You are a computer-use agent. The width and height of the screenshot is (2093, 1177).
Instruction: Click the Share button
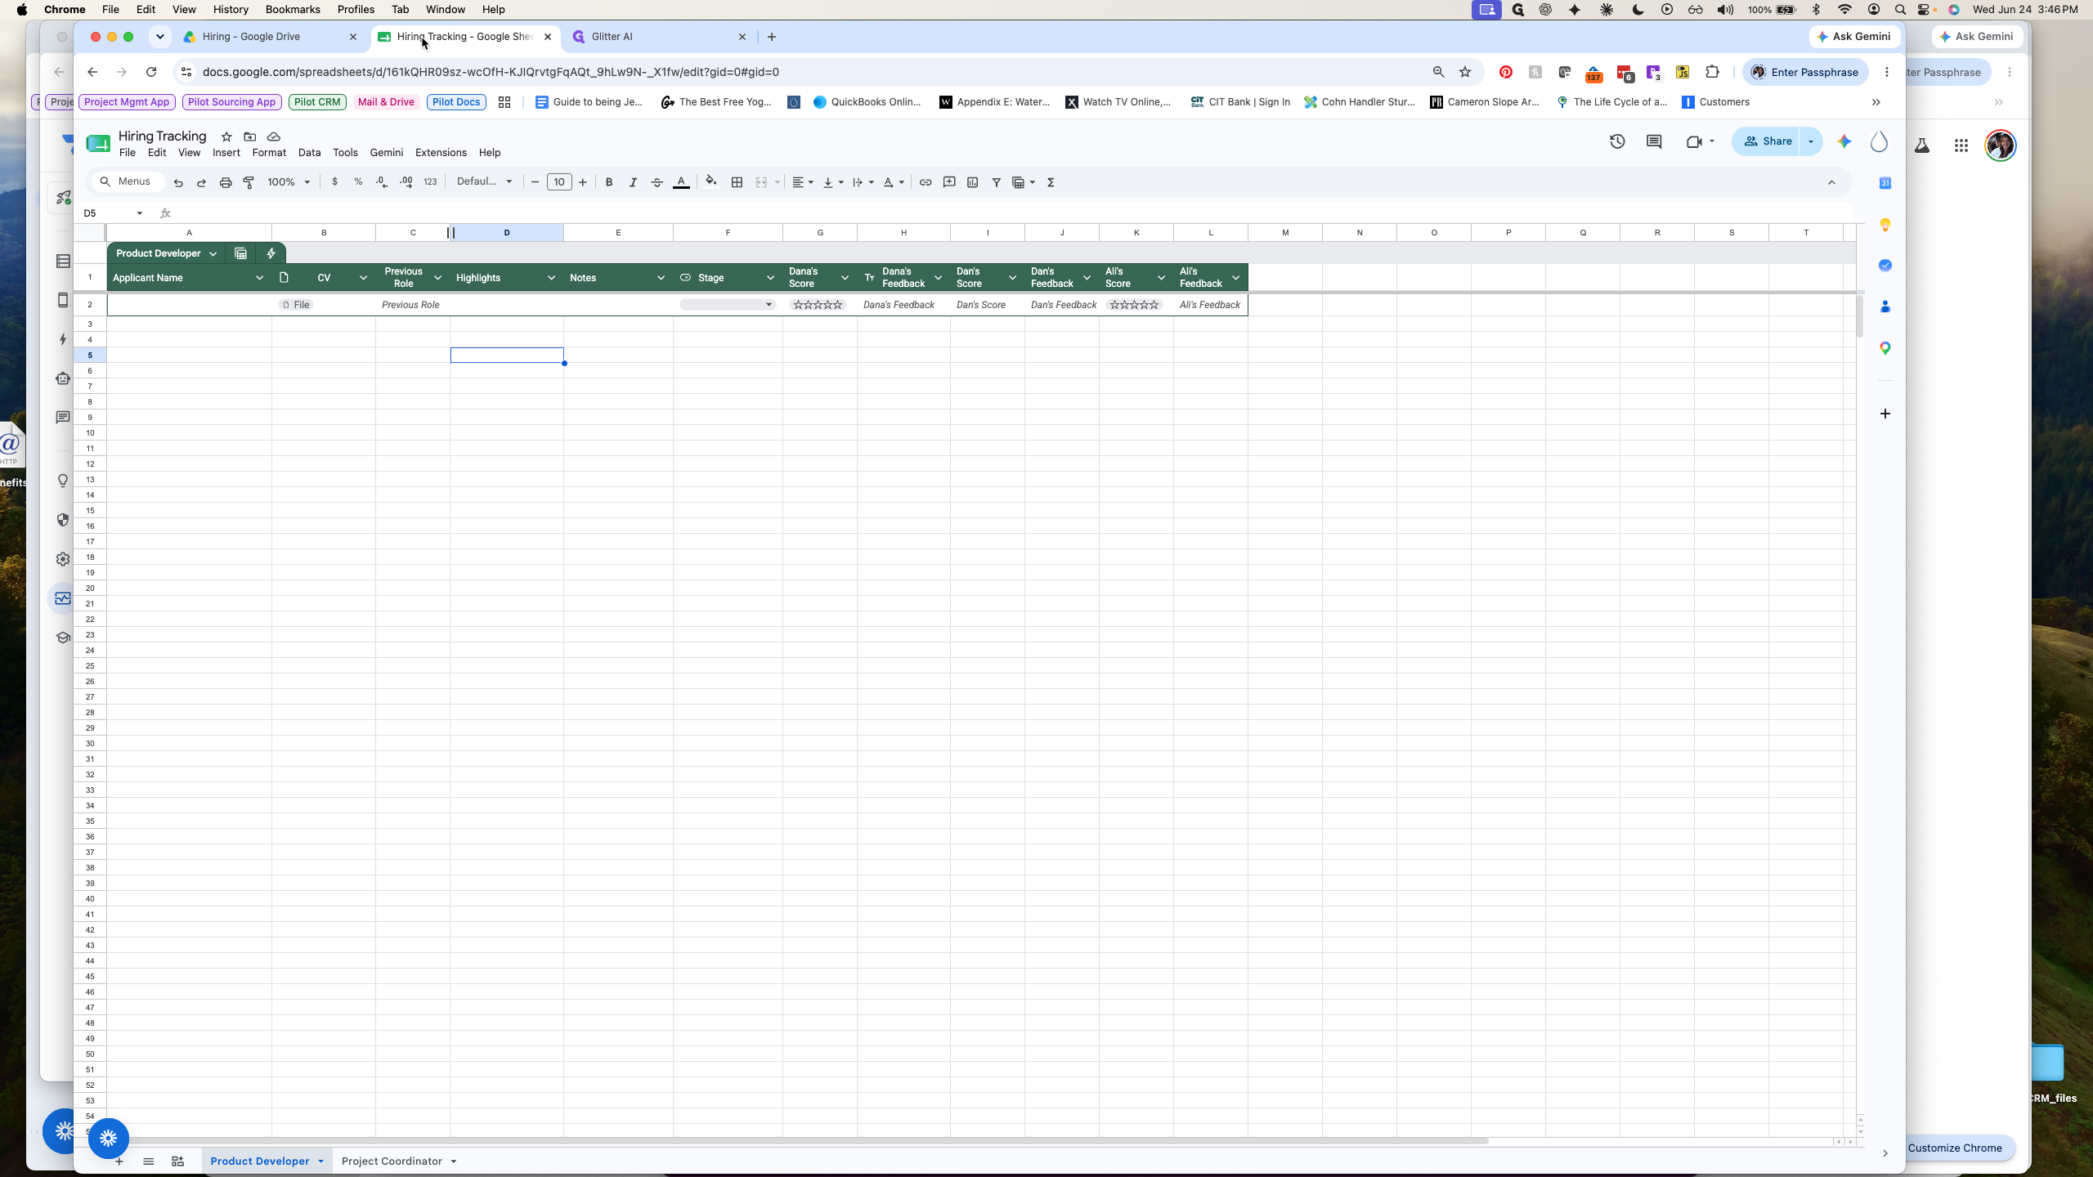(1767, 141)
